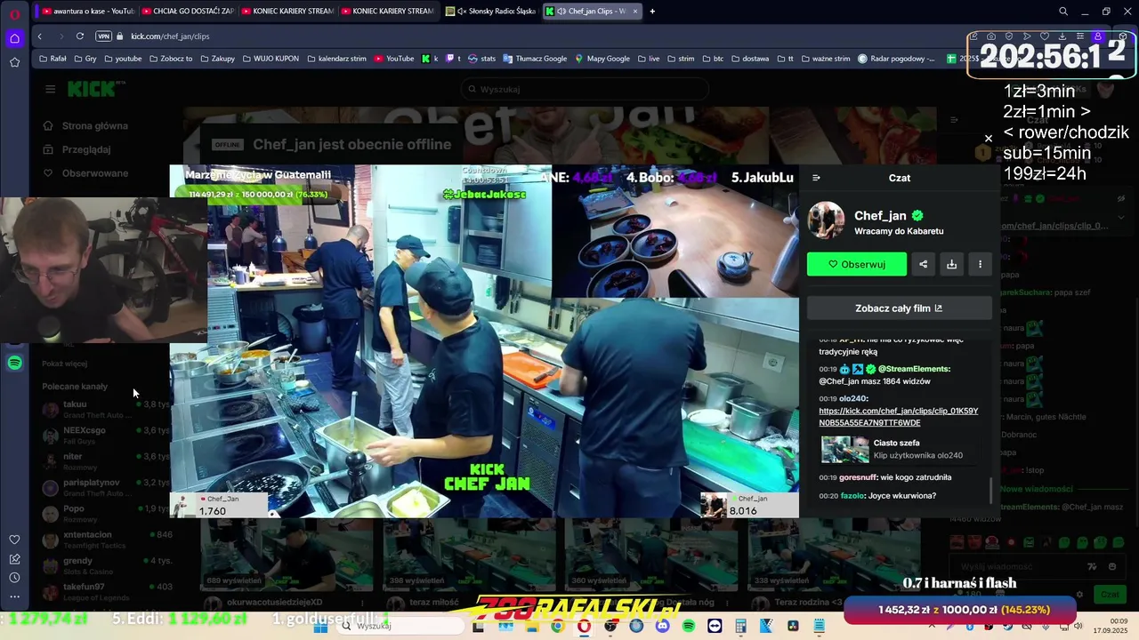
Task: Open Opera sidebar history clock icon
Action: [15, 578]
